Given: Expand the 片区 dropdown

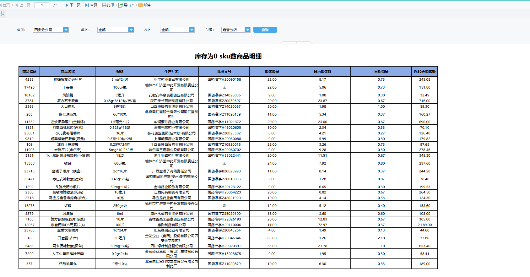Looking at the screenshot, I should [192, 30].
